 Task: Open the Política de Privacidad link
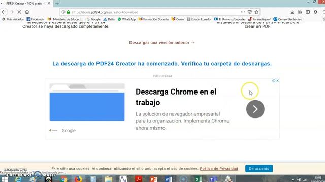pos(219,169)
